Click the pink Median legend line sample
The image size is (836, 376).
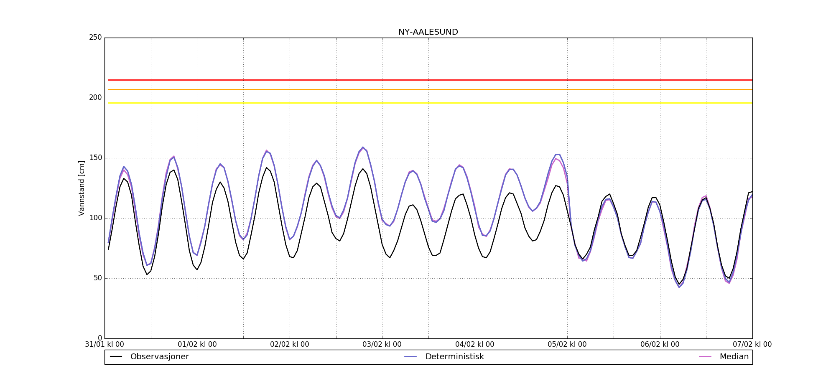point(705,357)
